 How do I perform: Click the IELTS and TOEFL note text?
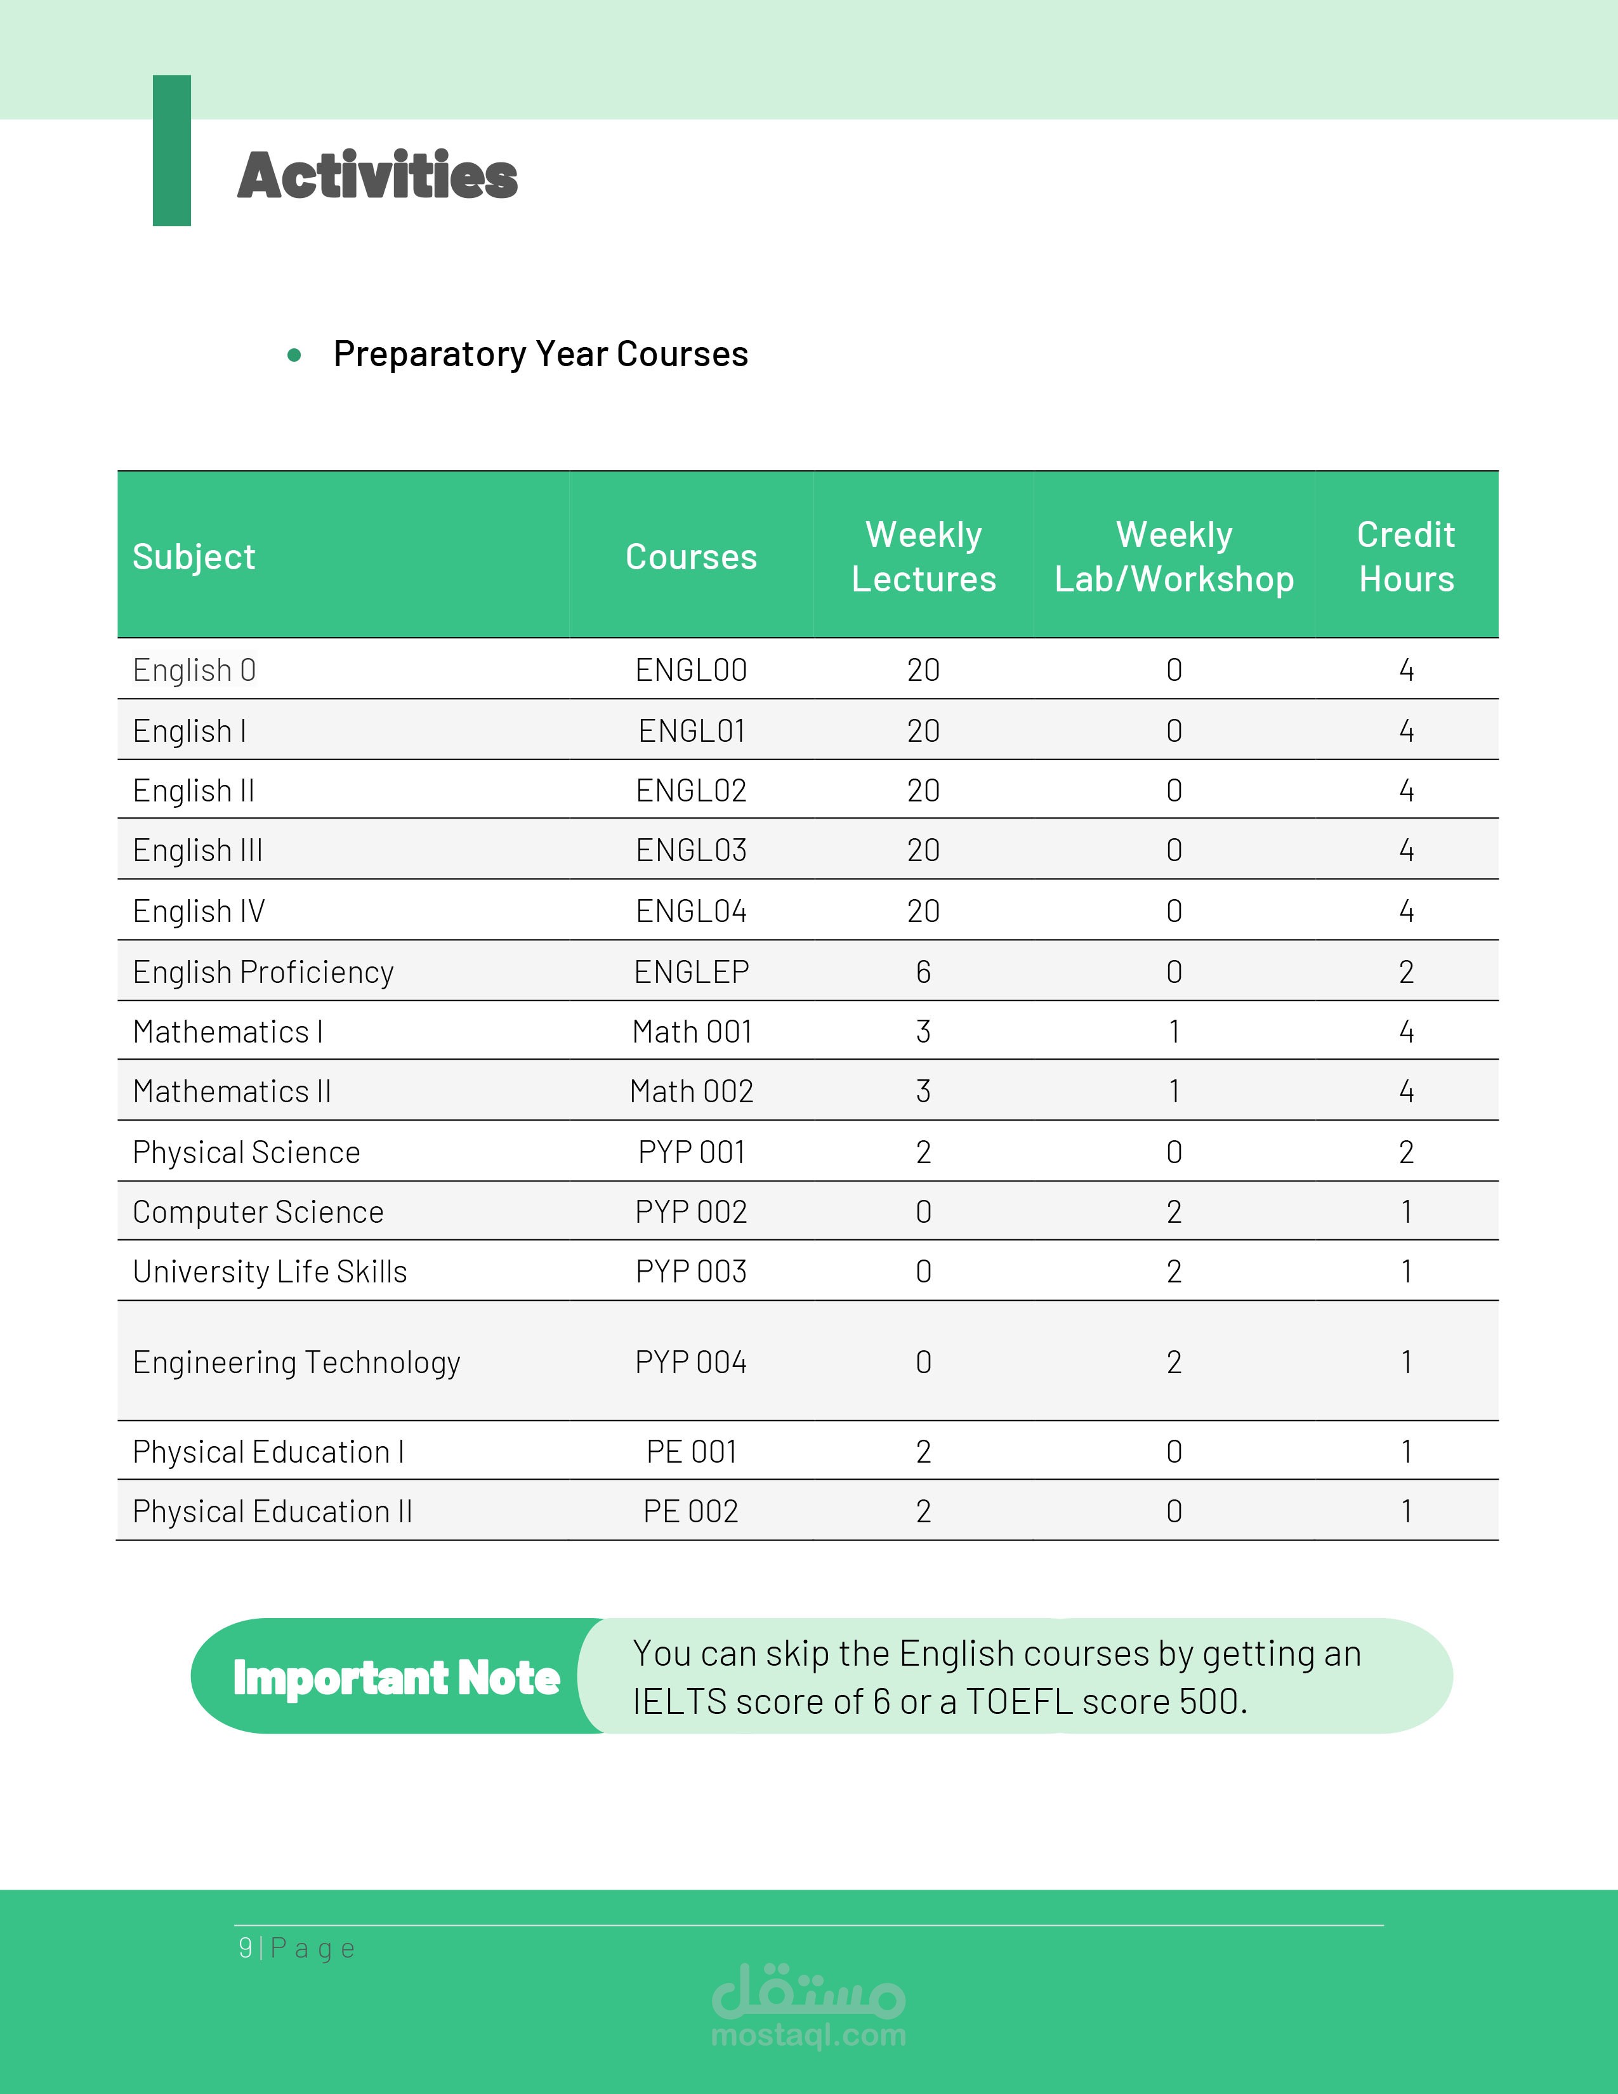(997, 1678)
